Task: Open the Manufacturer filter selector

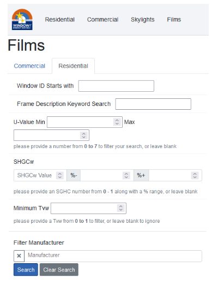Action: click(x=113, y=256)
